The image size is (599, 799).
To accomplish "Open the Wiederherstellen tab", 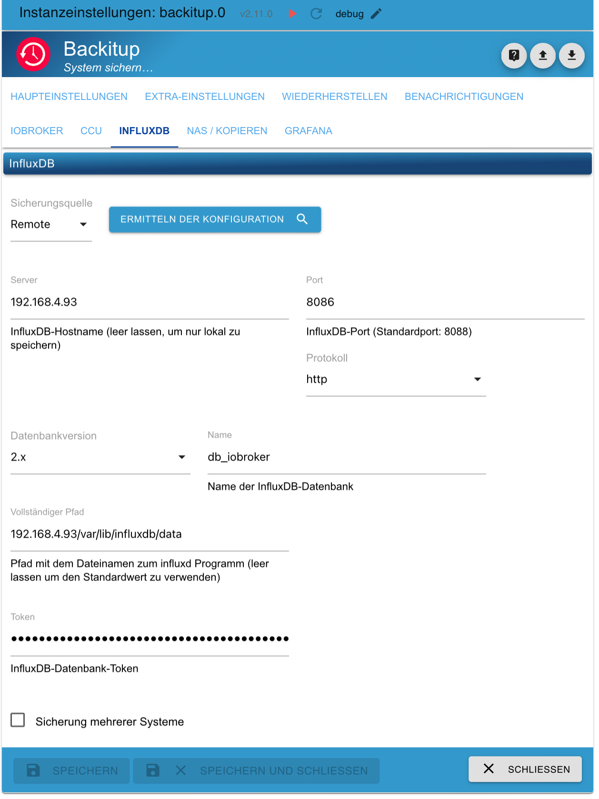I will [x=335, y=97].
